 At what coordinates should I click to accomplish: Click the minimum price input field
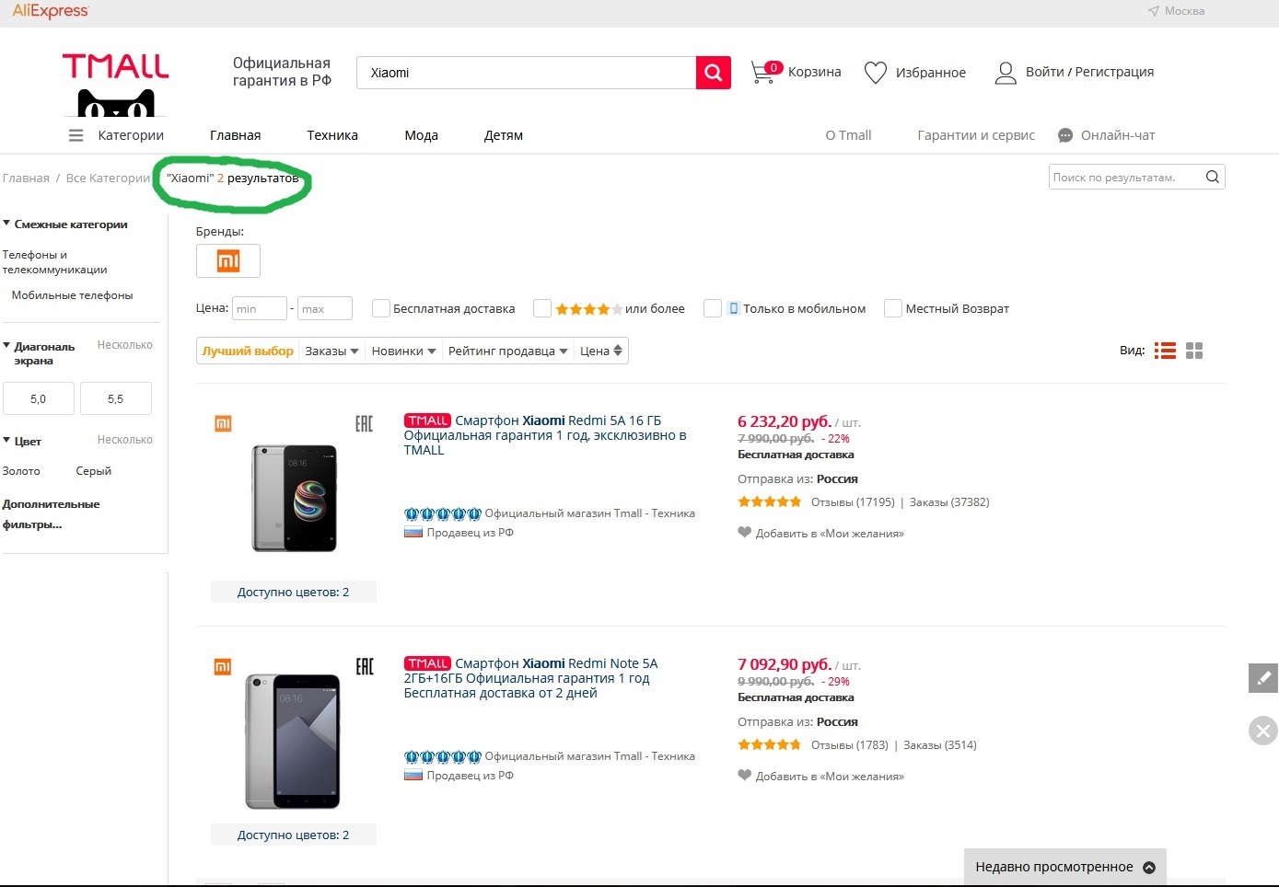pyautogui.click(x=259, y=309)
